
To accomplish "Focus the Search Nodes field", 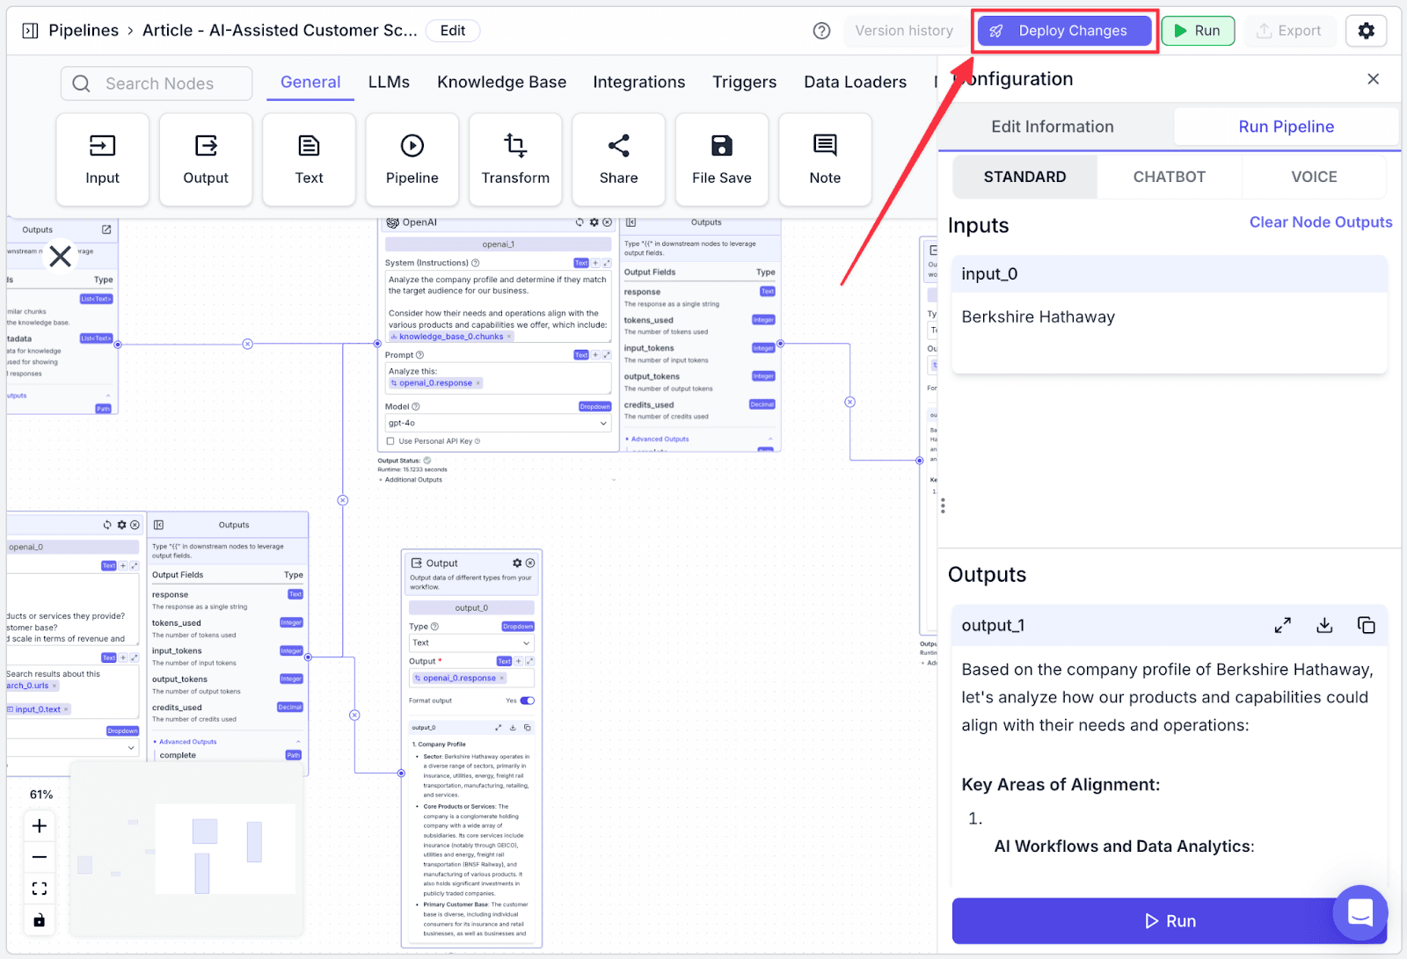I will pos(157,84).
